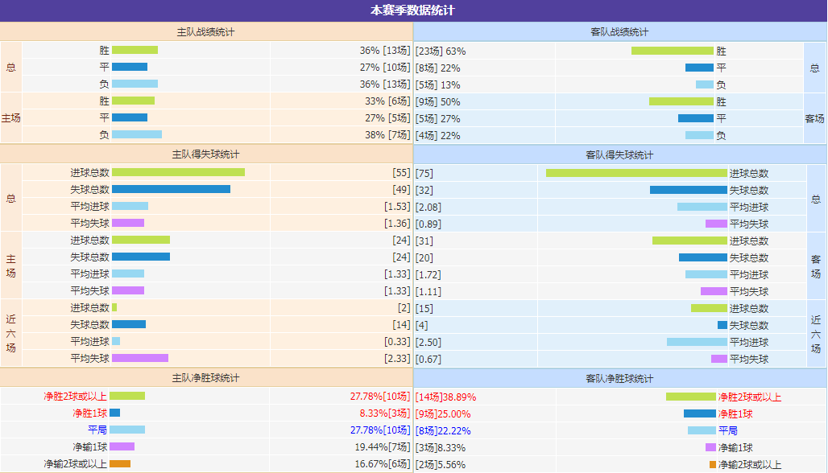The width and height of the screenshot is (828, 473).
Task: Click home 进球总数 [55] green bar
Action: [x=179, y=172]
